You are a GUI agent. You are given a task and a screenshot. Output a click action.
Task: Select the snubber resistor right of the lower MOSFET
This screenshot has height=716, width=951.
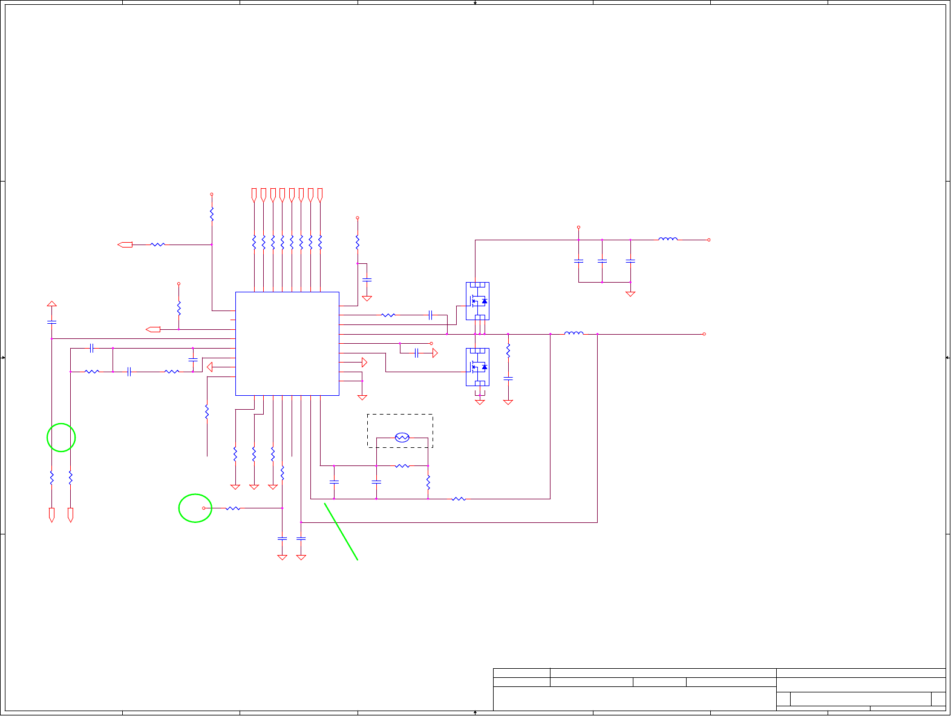coord(508,350)
